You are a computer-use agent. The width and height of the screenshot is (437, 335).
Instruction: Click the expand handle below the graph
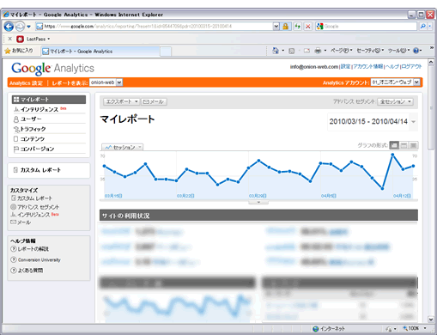[x=258, y=202]
